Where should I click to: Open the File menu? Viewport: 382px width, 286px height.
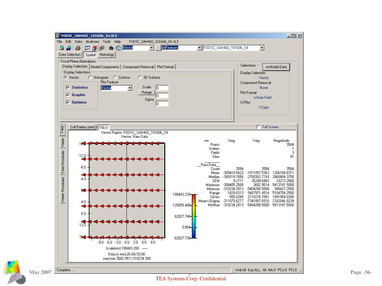pos(59,42)
